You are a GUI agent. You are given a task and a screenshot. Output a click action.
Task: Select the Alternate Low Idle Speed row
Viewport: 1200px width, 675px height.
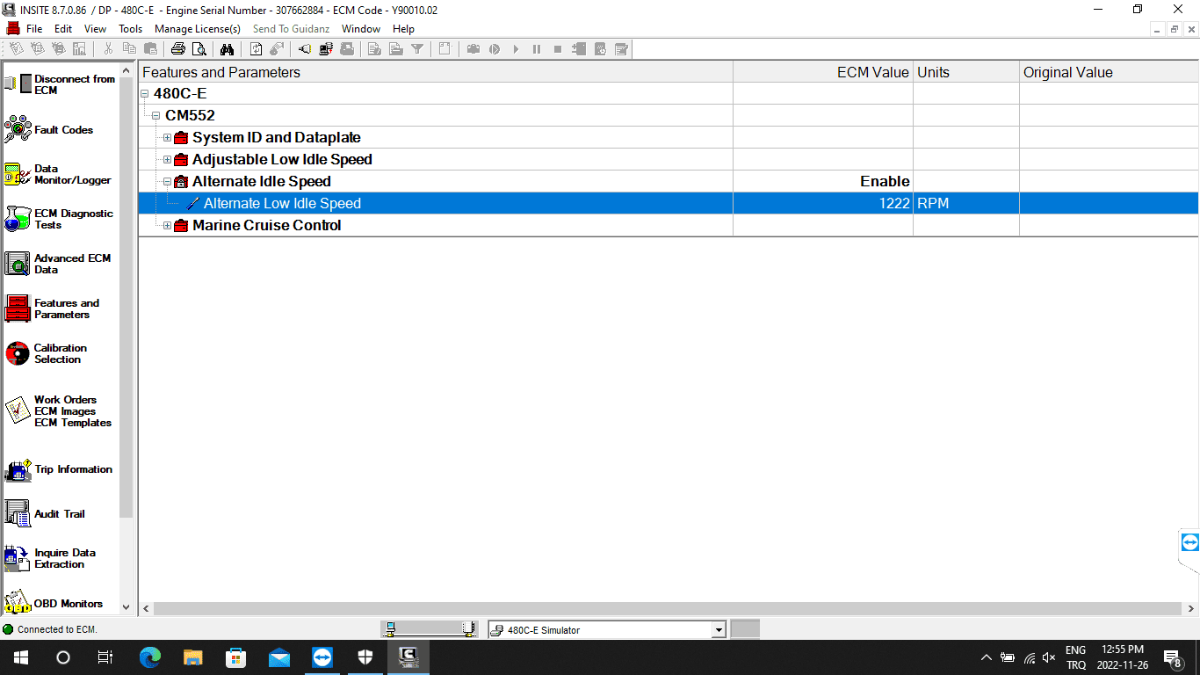(x=282, y=204)
